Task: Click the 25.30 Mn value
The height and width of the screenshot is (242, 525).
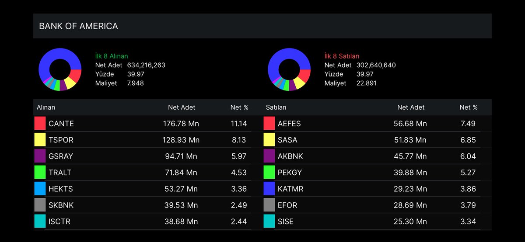Action: tap(410, 221)
